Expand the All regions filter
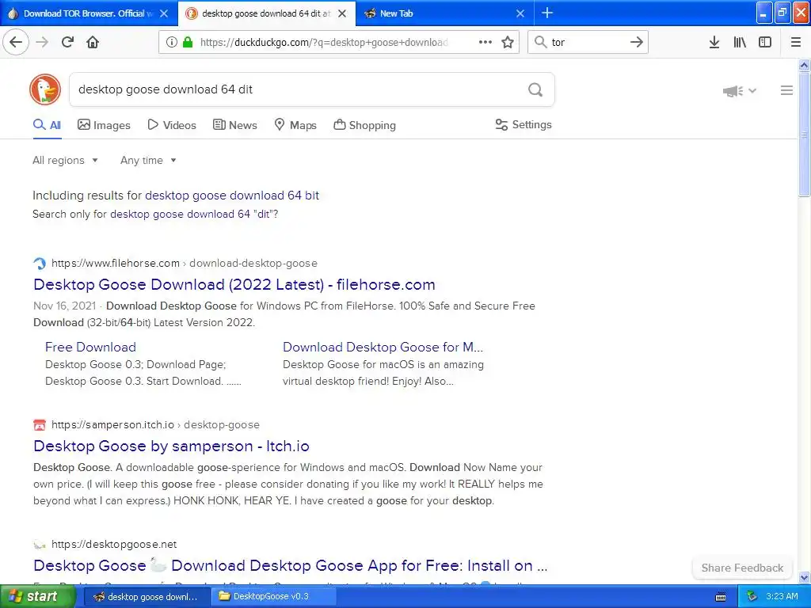This screenshot has height=608, width=811. pyautogui.click(x=65, y=160)
